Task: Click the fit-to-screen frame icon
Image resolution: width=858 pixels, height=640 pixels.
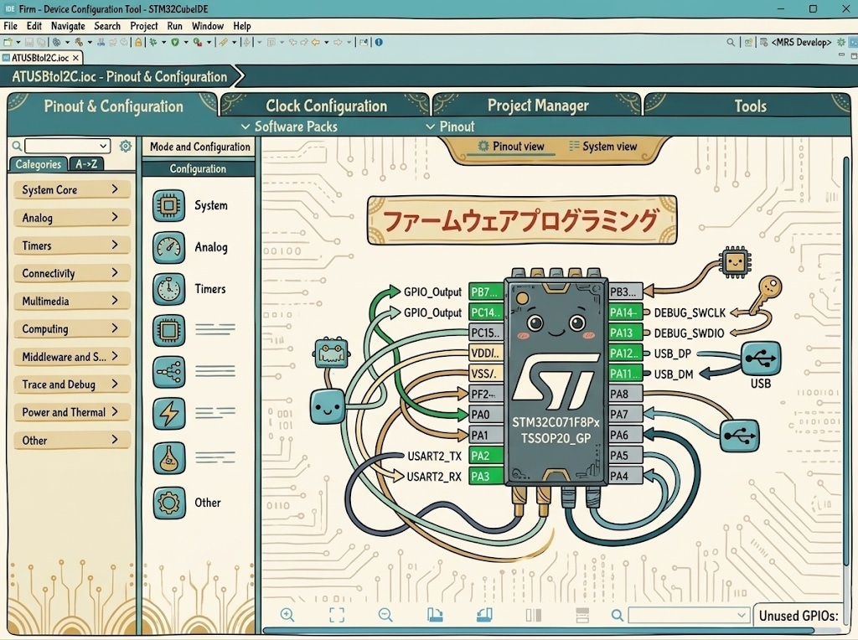Action: coord(337,615)
